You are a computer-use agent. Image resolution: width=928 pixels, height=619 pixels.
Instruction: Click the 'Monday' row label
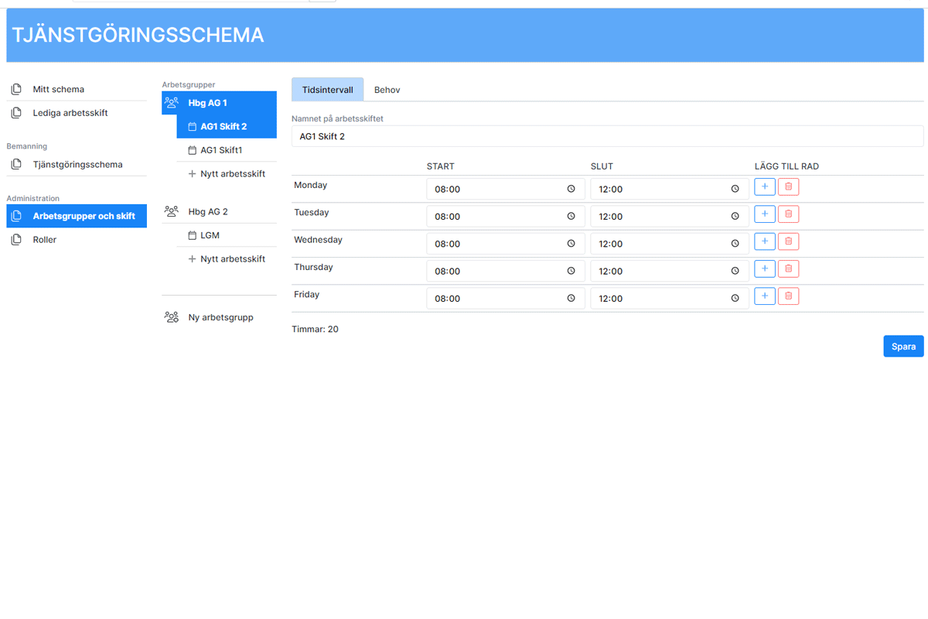click(x=311, y=186)
